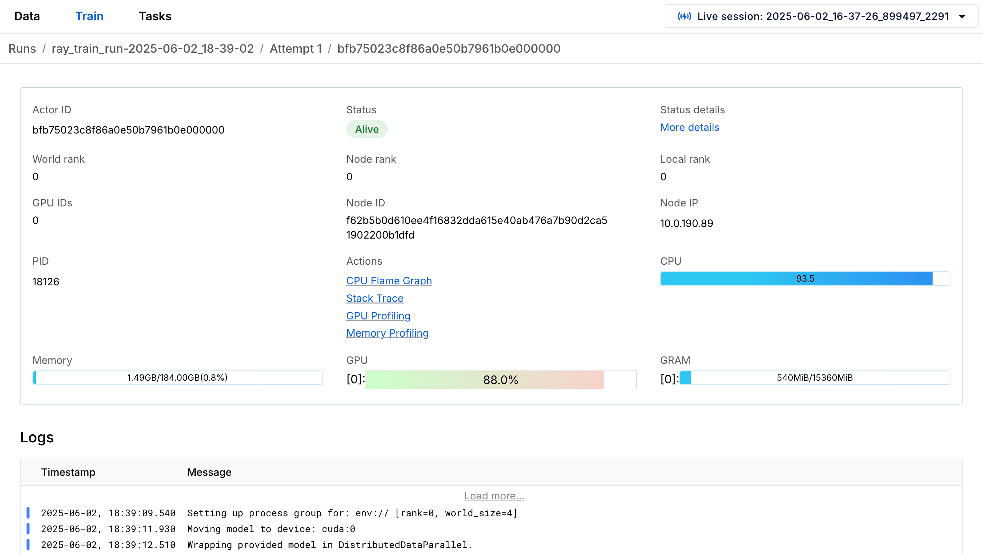Viewport: 983px width, 554px height.
Task: Click the actor ID breadcrumb
Action: click(449, 48)
